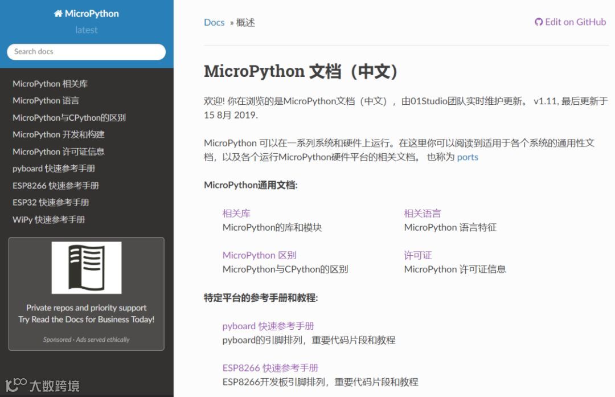Click 'Sponsored · Ads served ethically' text
This screenshot has width=615, height=397.
pos(87,339)
